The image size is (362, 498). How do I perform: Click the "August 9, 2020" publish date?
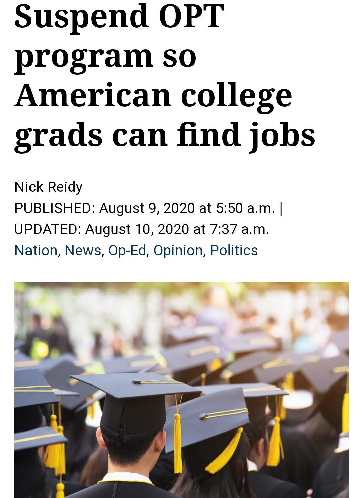(x=147, y=208)
